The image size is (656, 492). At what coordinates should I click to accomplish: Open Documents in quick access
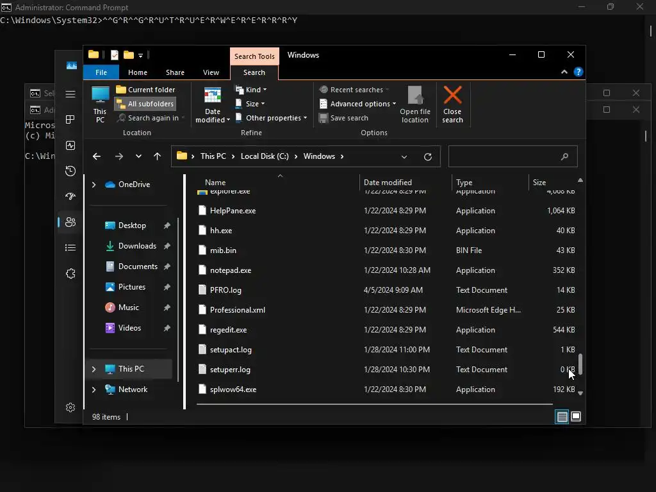point(138,266)
